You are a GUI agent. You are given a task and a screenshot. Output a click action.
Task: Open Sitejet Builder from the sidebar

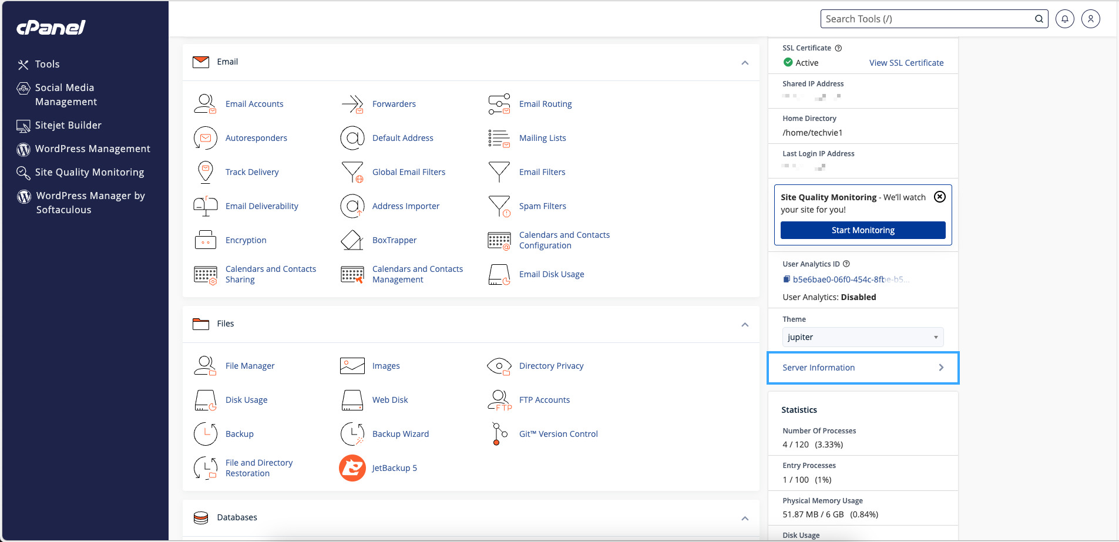[67, 125]
